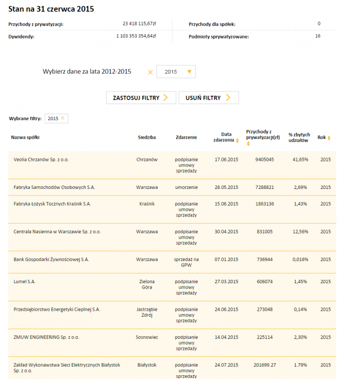
Task: Select the Lumel S.A. company name
Action: tap(24, 282)
